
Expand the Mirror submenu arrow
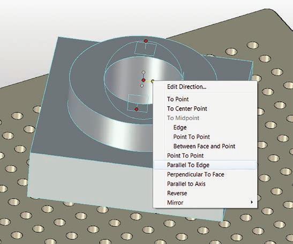pyautogui.click(x=252, y=202)
